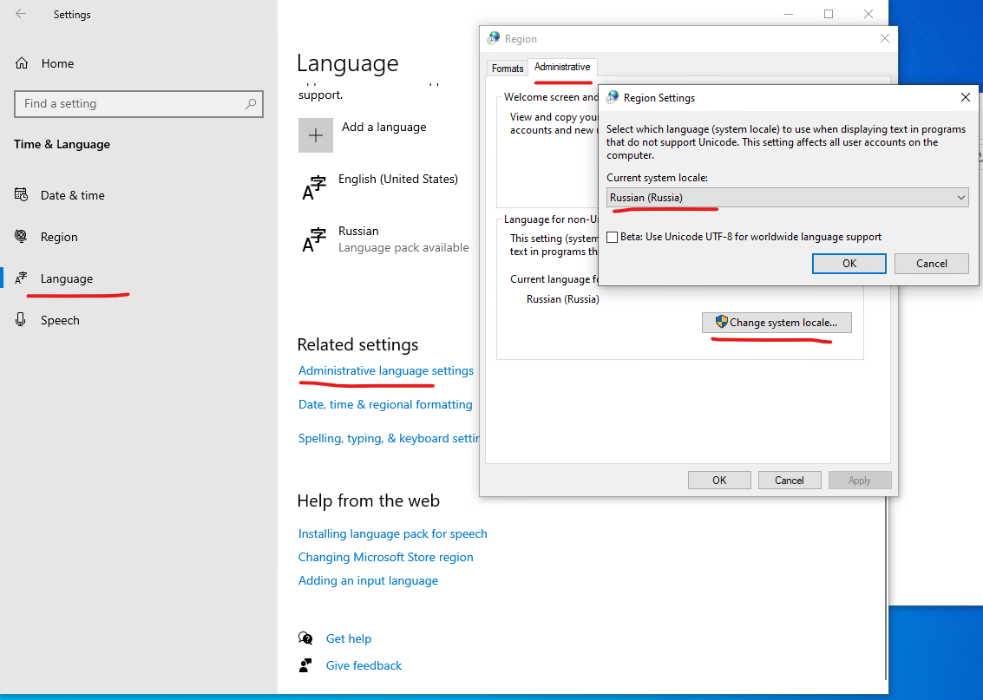983x700 pixels.
Task: Open Date & time settings
Action: [x=60, y=195]
